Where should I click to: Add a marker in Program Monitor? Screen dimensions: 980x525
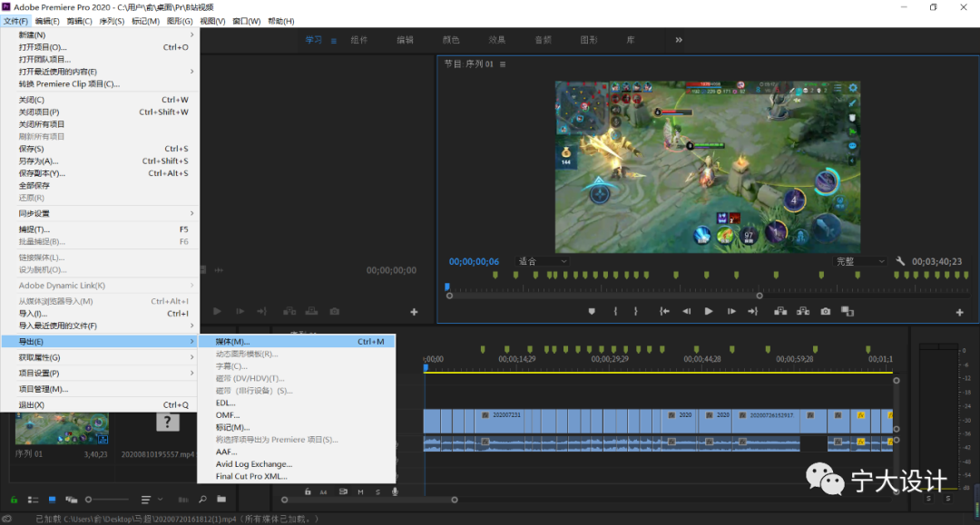pos(592,312)
